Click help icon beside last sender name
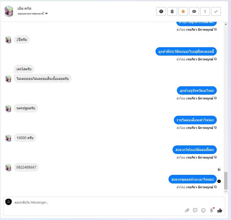The image size is (231, 220). tap(215, 187)
